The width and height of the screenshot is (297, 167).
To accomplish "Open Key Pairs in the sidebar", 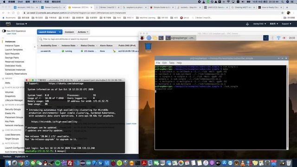I will (9, 122).
